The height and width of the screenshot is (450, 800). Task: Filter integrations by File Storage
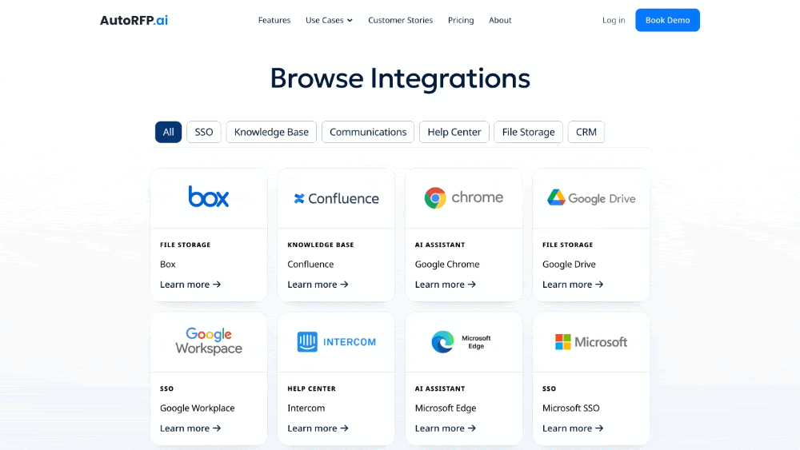528,132
